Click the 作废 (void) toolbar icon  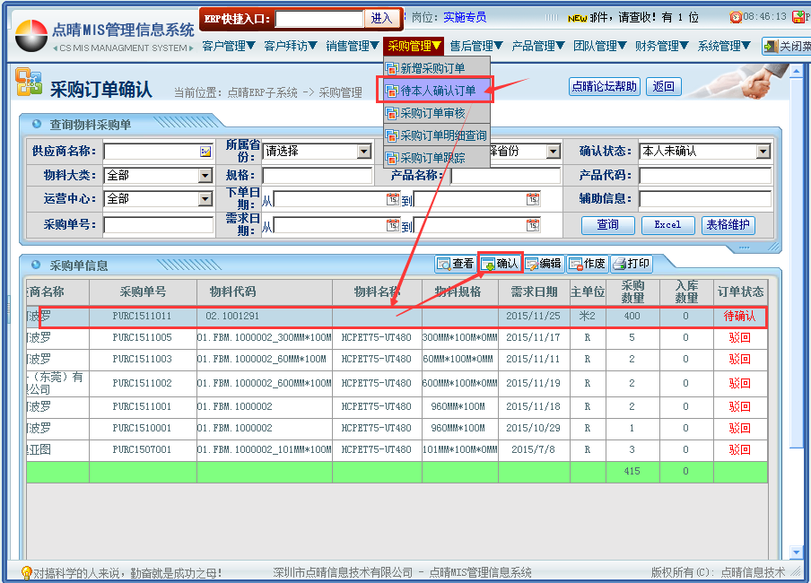point(587,264)
